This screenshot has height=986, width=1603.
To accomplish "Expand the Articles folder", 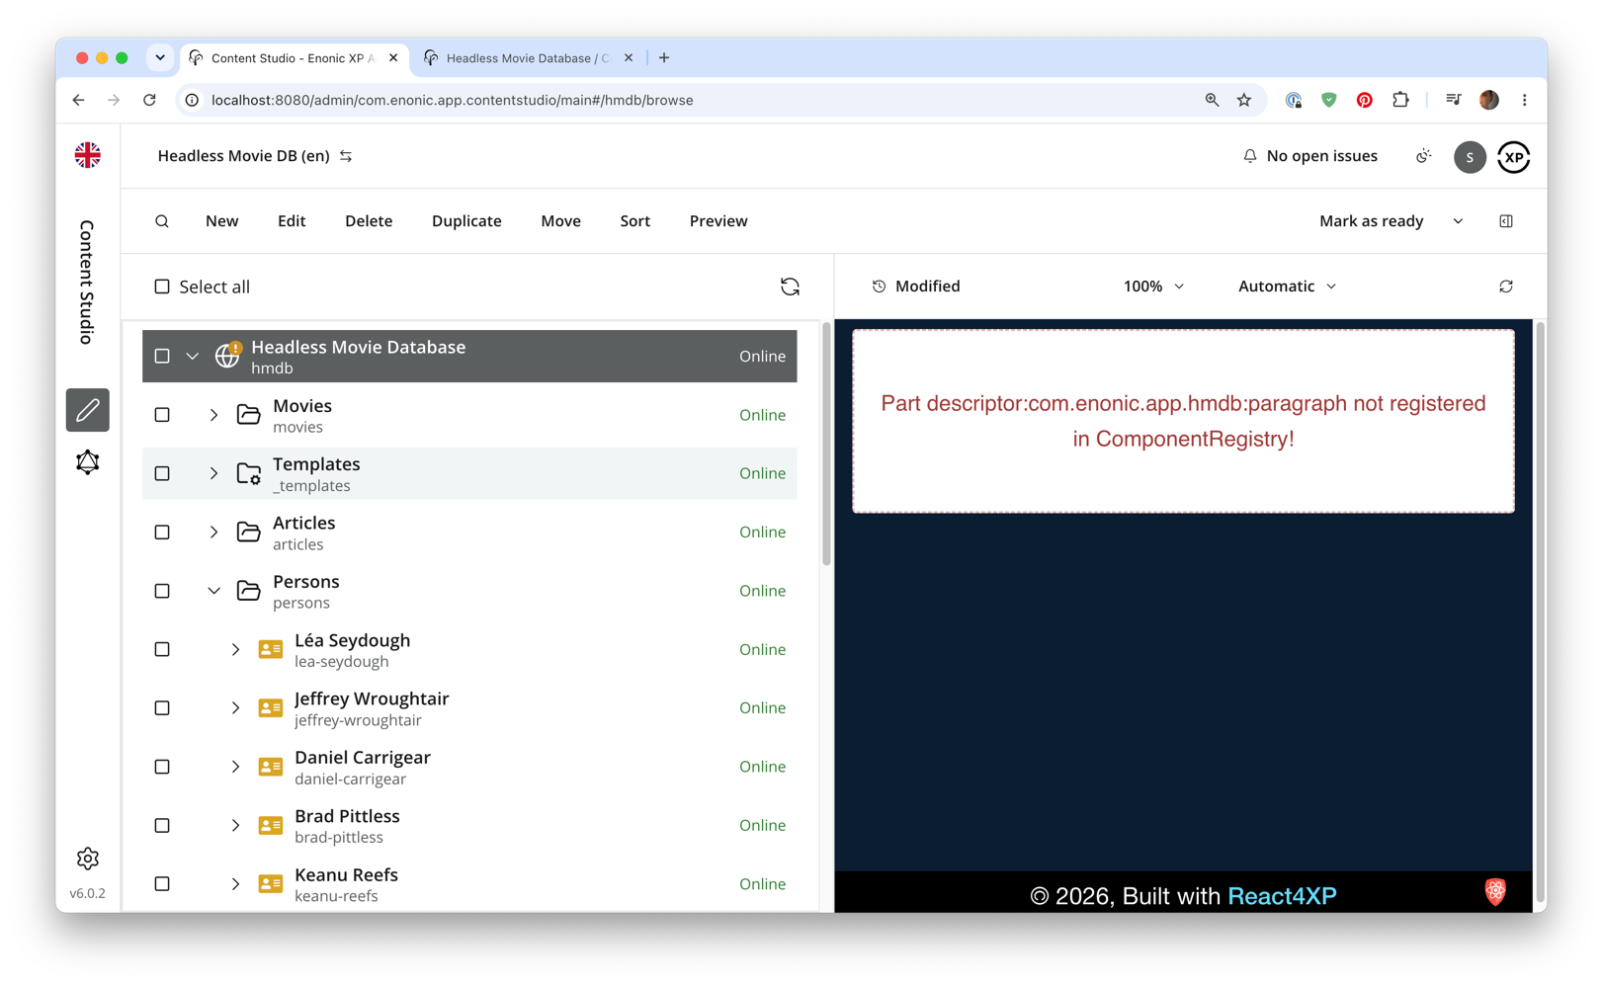I will coord(213,533).
